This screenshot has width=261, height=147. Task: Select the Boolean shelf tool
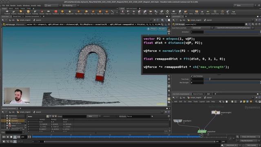161,12
